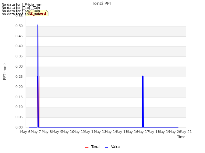Viewport: 205px width, 153px height.
Task: Click the 0.15 y-axis tick label
Action: (x=19, y=97)
